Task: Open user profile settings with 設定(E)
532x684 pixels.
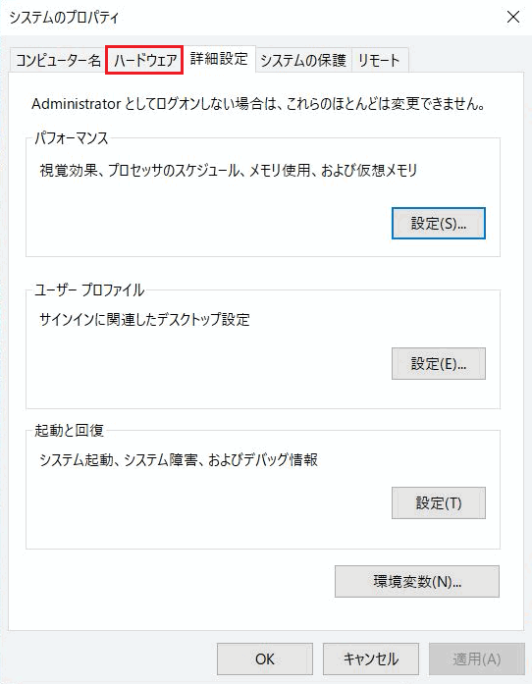Action: (438, 363)
